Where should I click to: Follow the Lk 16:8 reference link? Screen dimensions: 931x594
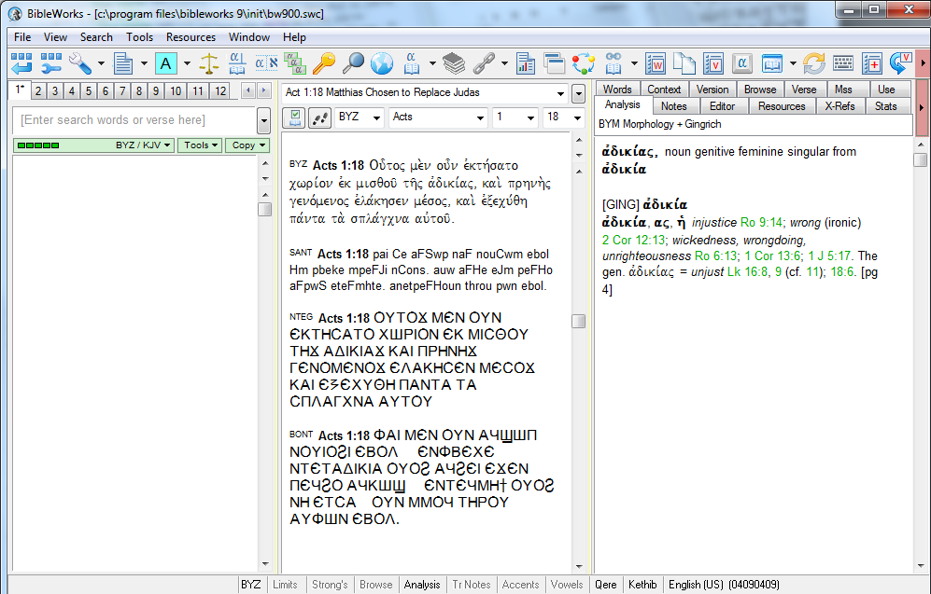[x=747, y=271]
